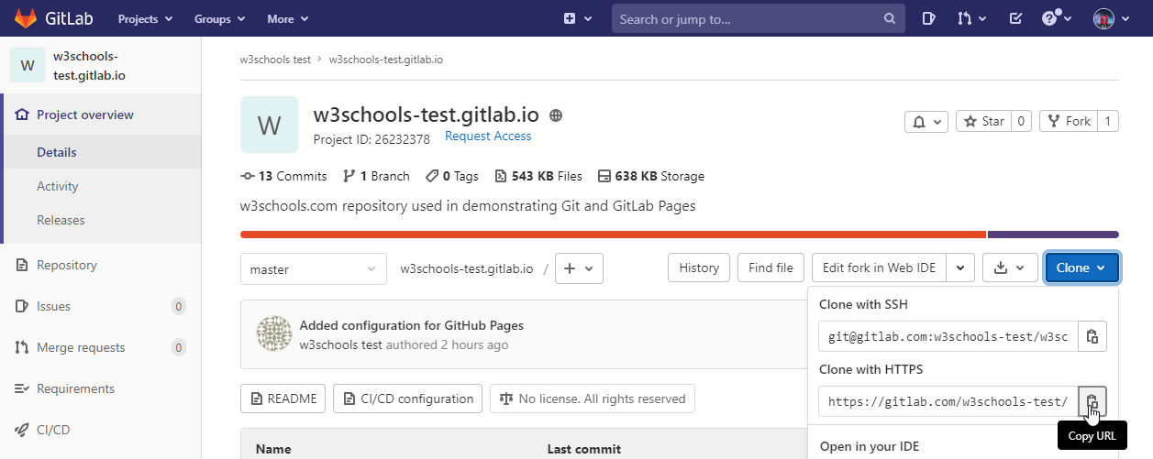
Task: Click the Find file button
Action: [x=771, y=268]
